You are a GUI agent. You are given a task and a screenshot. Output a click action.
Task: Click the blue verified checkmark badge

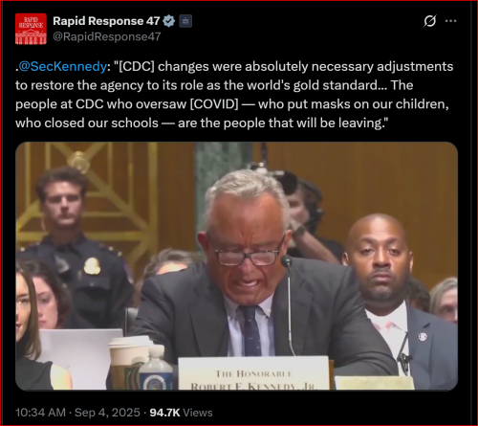coord(169,21)
